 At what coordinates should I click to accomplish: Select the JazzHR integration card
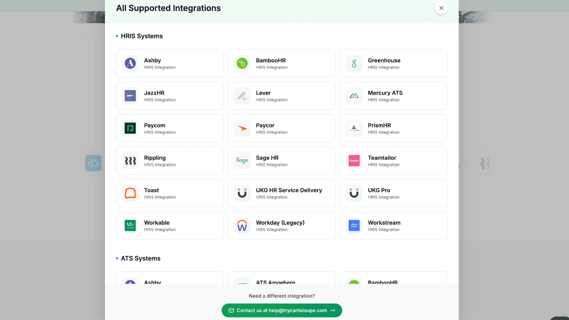(x=170, y=96)
